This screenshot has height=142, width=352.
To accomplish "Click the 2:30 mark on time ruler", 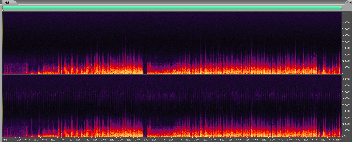I will 129,139.
